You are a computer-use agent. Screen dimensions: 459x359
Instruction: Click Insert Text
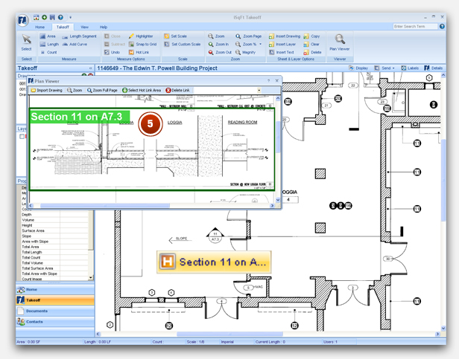282,52
